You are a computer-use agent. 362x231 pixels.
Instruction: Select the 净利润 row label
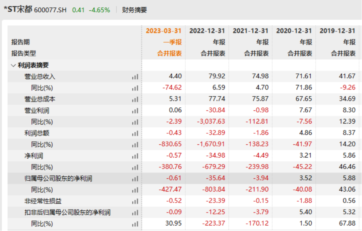pos(34,156)
